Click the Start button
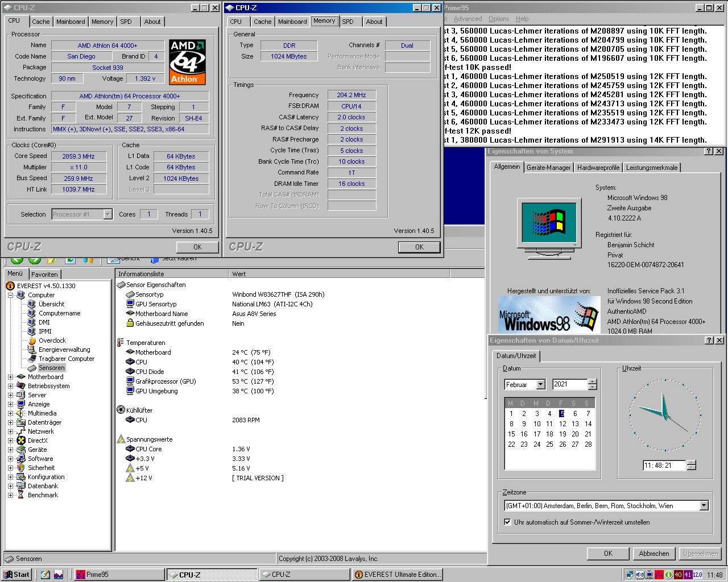 coord(17,575)
